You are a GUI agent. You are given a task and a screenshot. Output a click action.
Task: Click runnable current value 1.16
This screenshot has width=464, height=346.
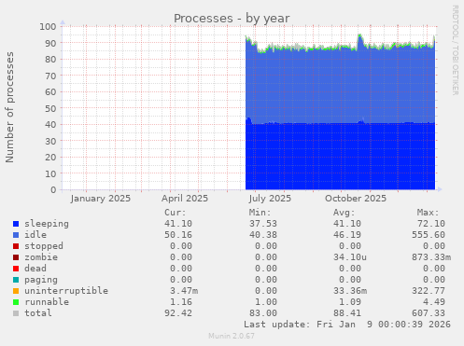click(x=181, y=302)
